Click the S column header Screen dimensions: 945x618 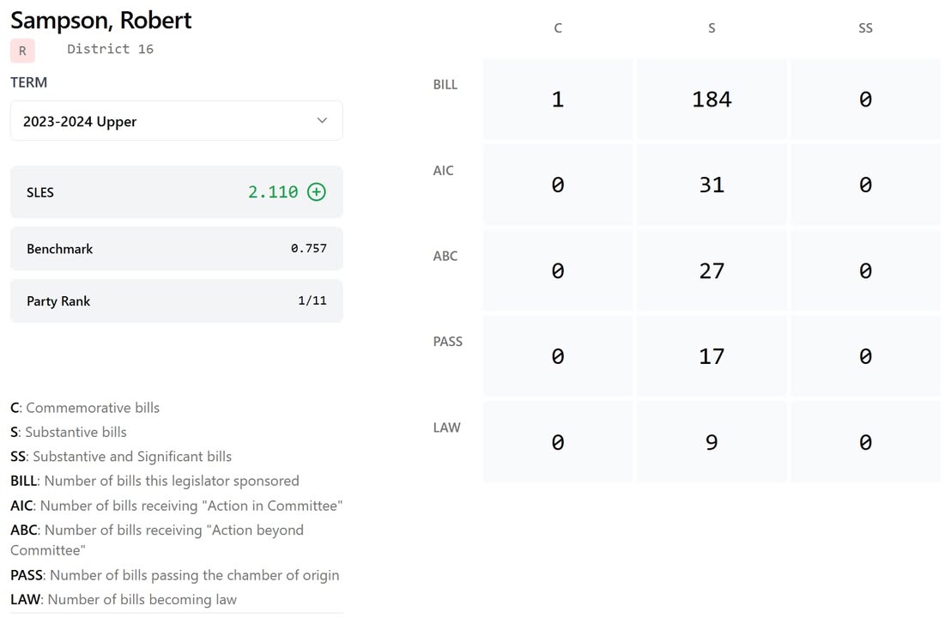point(712,28)
